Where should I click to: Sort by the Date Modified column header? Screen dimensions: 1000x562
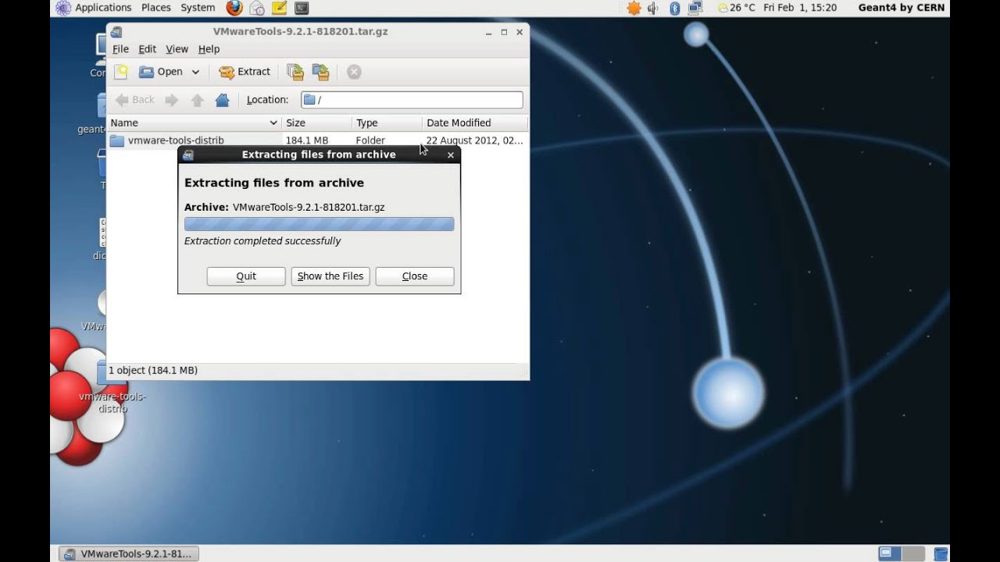point(475,123)
